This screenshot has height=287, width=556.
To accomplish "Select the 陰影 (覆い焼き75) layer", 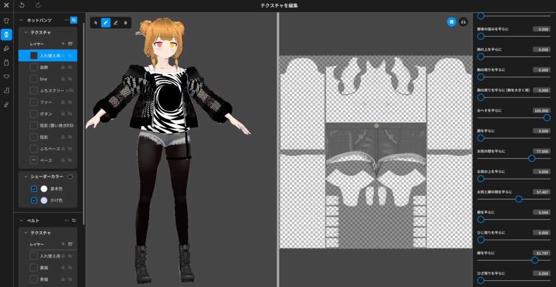I will tap(48, 126).
